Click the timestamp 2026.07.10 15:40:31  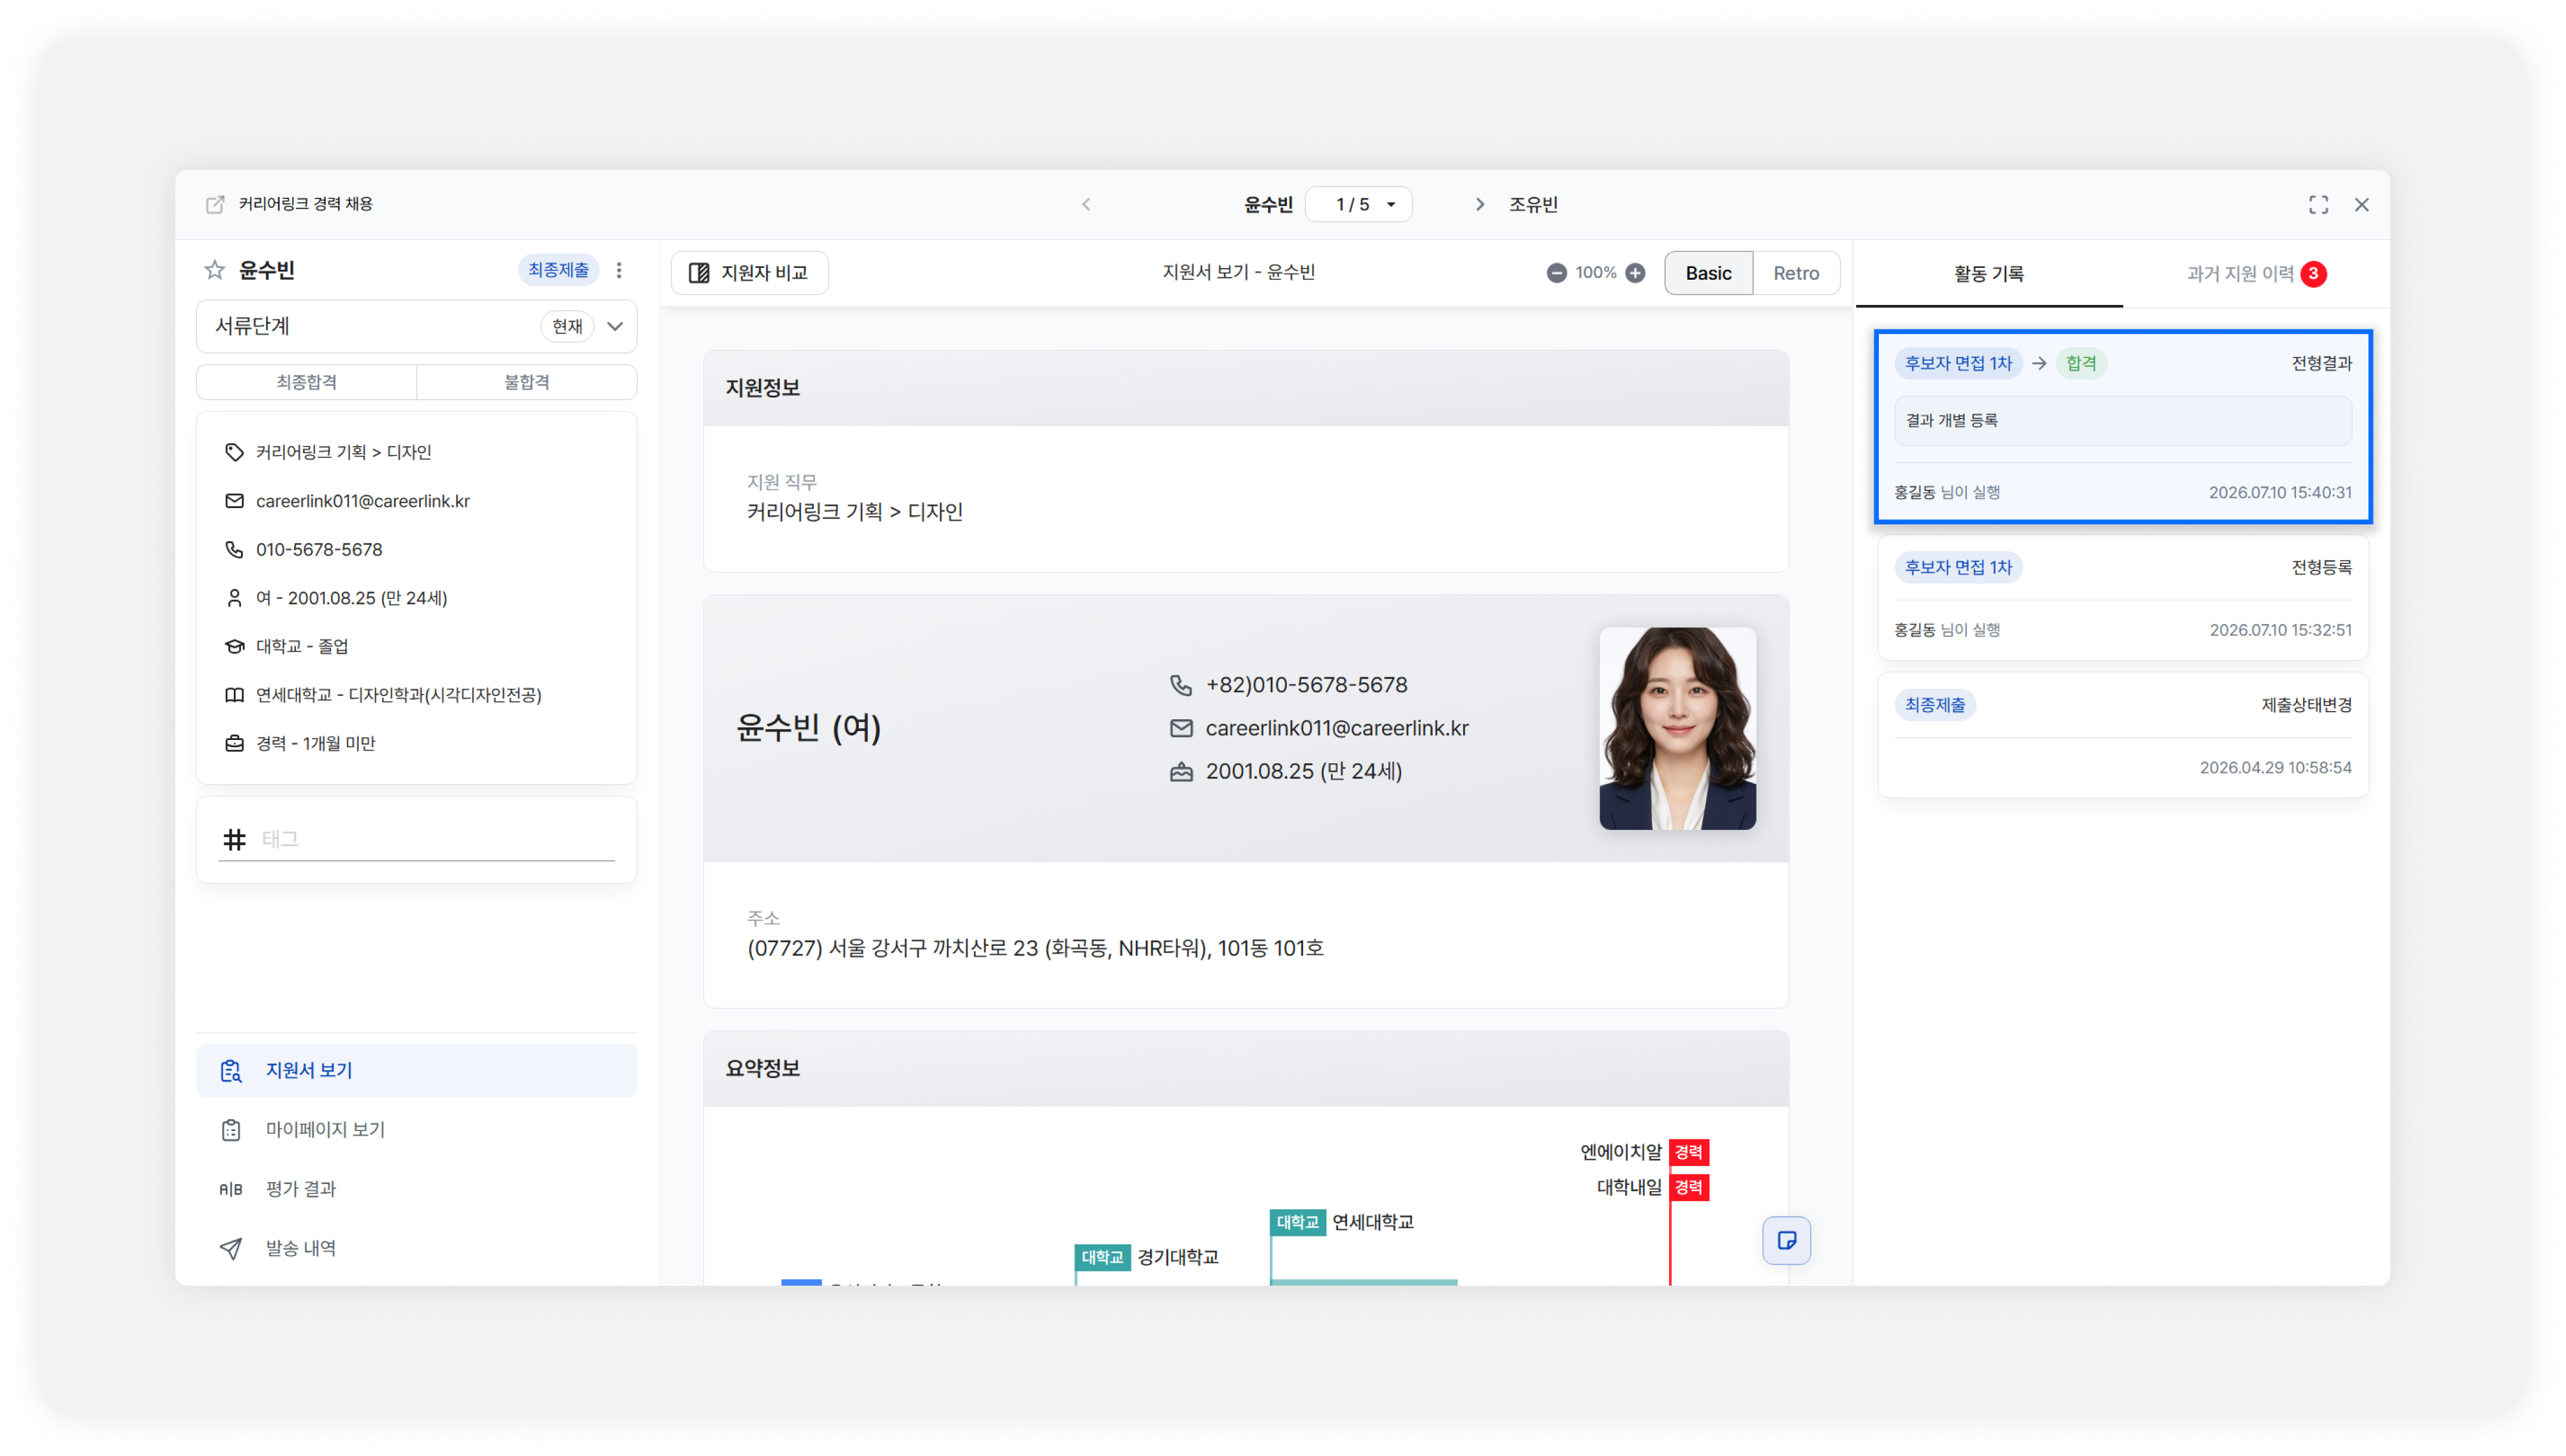[x=2280, y=492]
